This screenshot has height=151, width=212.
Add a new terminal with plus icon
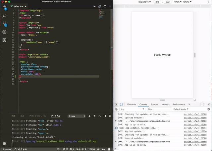[x=89, y=116]
